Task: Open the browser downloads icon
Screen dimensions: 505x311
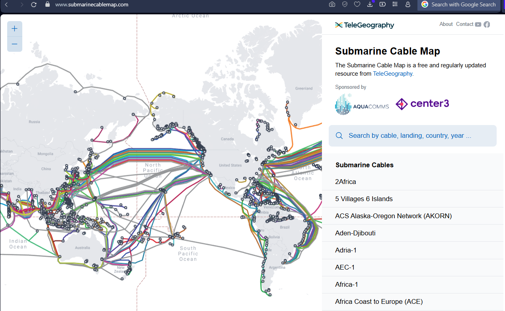Action: (x=370, y=4)
